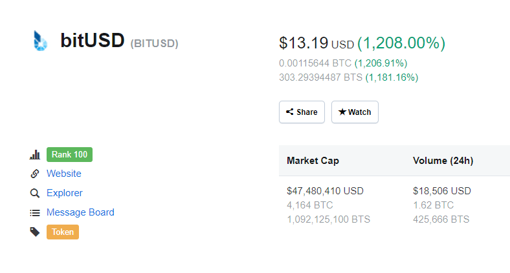Click the bitUSD coin name heading
This screenshot has height=273, width=510.
pos(93,41)
